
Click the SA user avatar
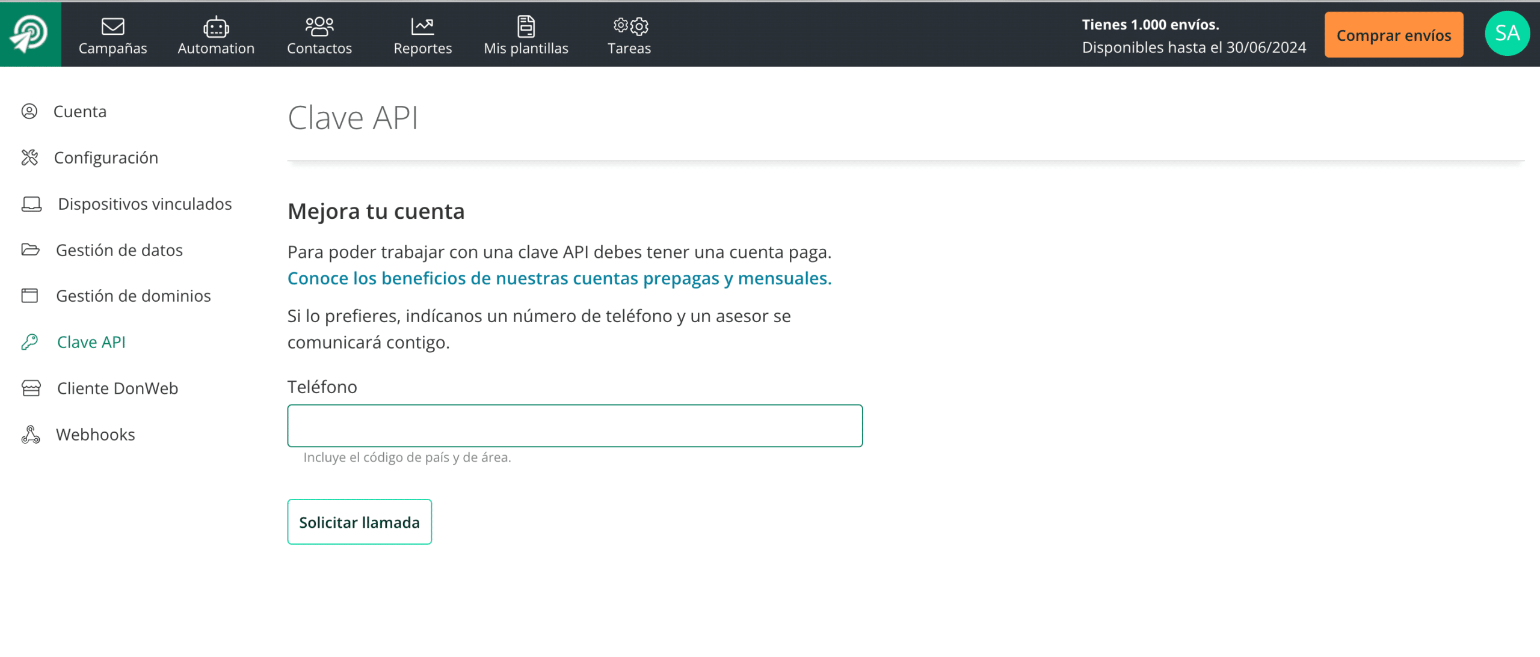[1507, 34]
